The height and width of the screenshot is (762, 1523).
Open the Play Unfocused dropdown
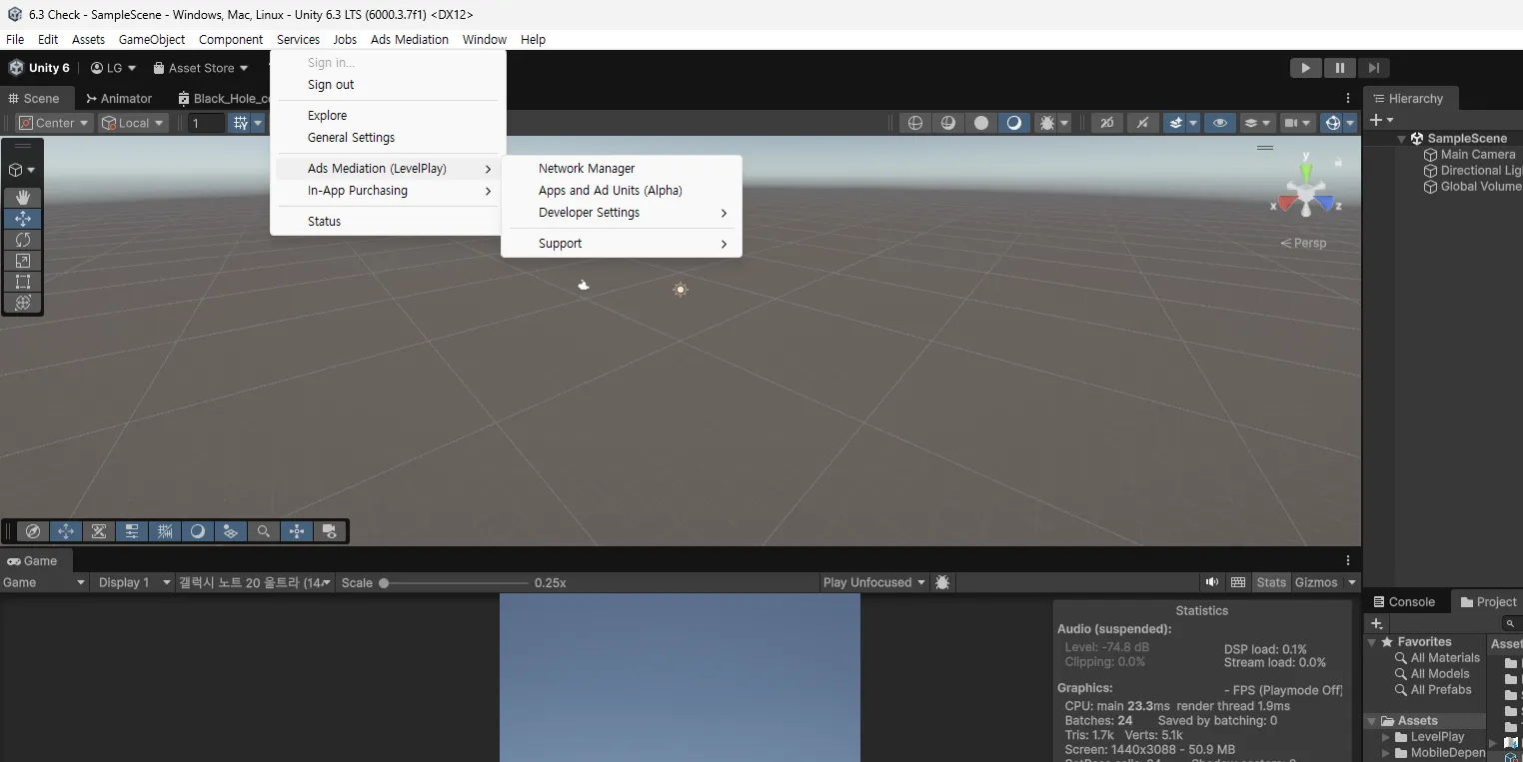point(874,582)
